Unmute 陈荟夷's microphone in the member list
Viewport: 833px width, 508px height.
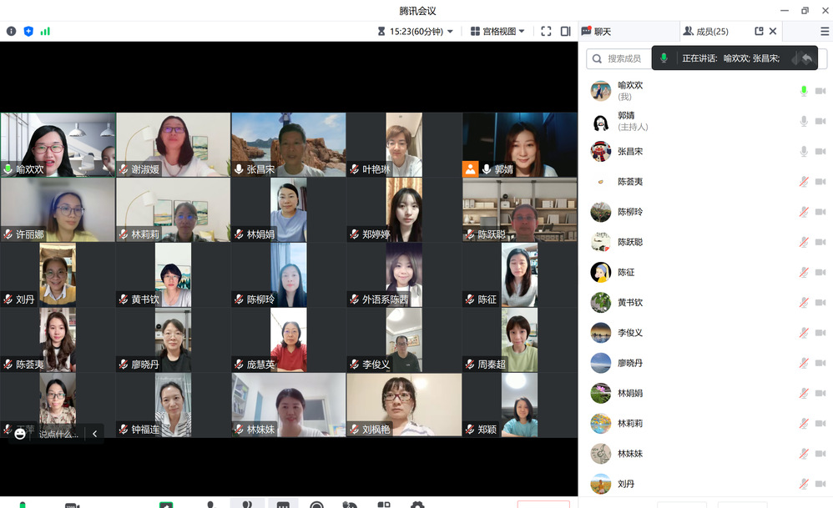804,182
